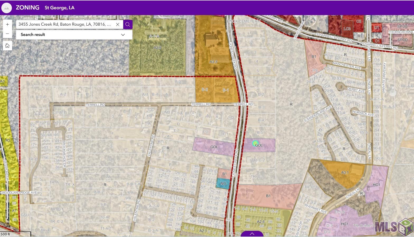Image resolution: width=414 pixels, height=237 pixels.
Task: Zoom in on the map
Action: pyautogui.click(x=7, y=24)
